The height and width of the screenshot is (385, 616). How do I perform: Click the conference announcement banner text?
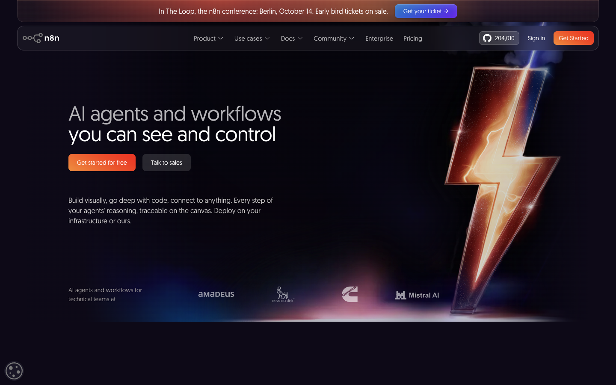click(273, 11)
